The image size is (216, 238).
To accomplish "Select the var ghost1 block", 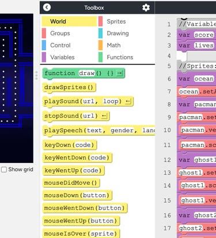I will click(196, 160).
